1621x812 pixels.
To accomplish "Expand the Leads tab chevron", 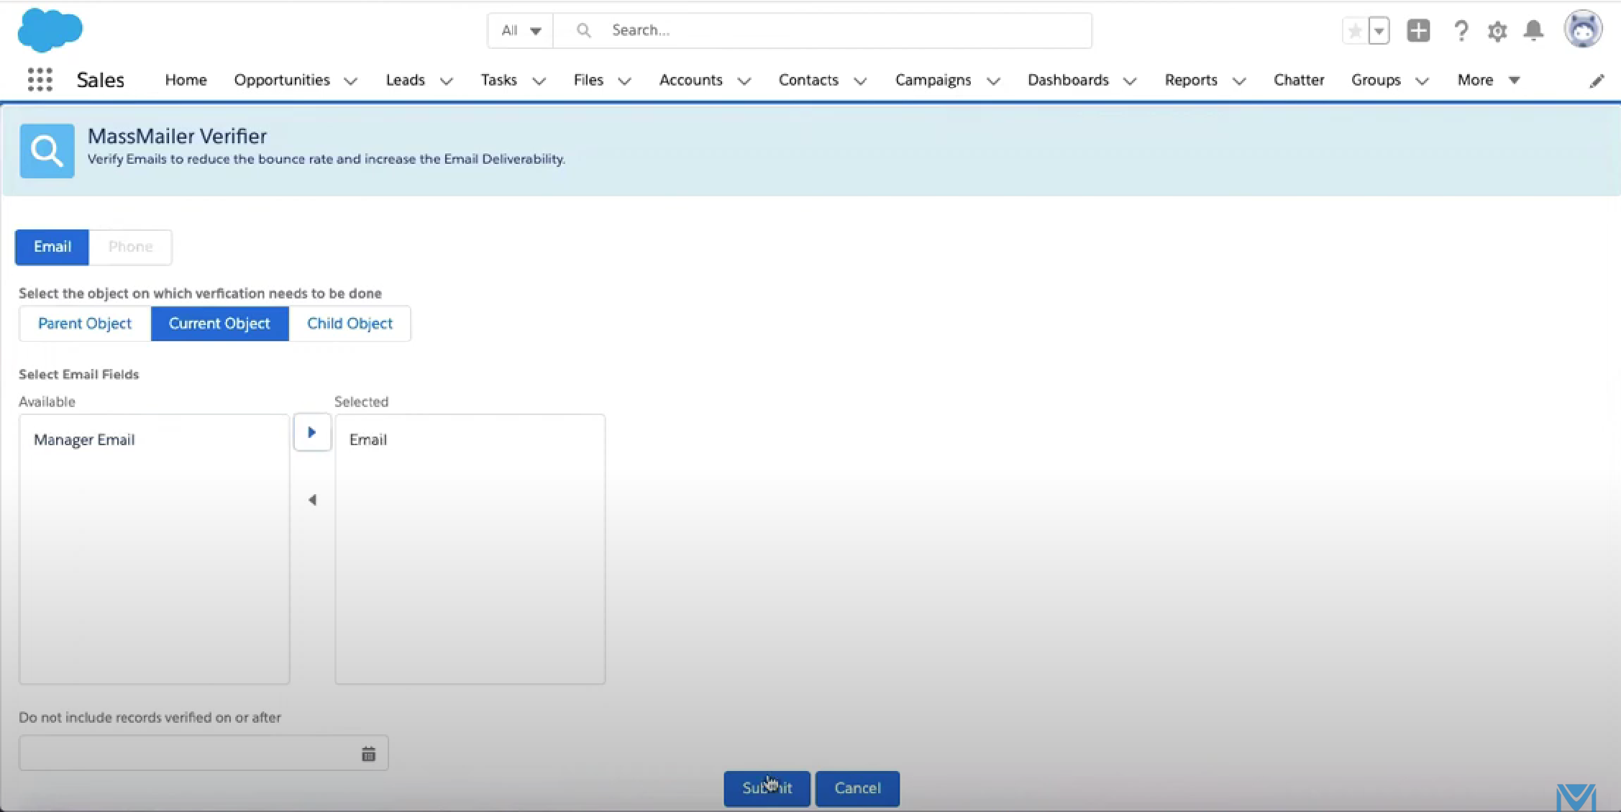I will [446, 81].
